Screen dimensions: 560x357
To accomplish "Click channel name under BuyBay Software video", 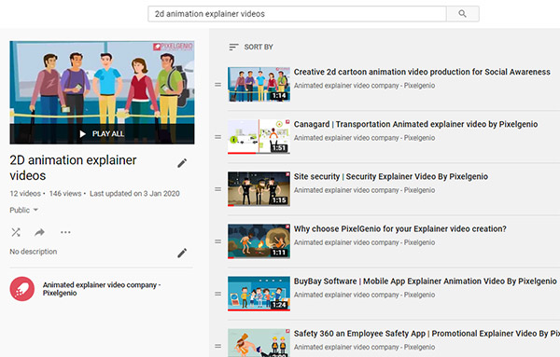I will (364, 295).
